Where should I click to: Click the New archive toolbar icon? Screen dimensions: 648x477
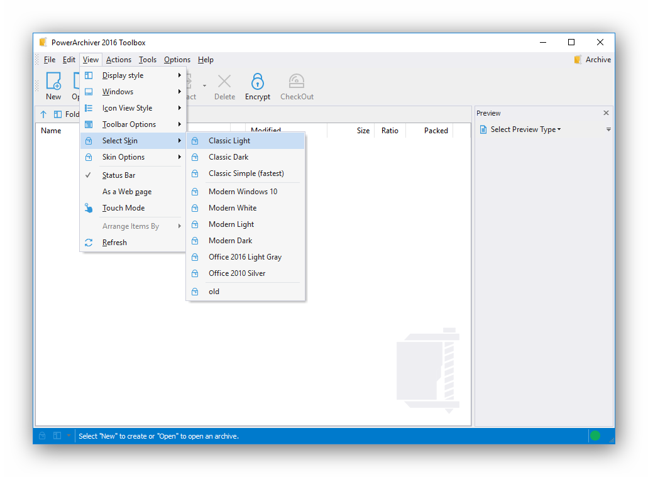point(53,81)
